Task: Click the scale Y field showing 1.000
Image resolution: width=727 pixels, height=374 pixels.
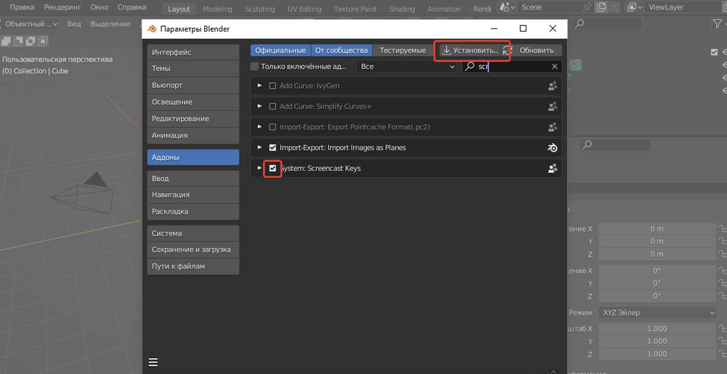Action: pyautogui.click(x=657, y=341)
